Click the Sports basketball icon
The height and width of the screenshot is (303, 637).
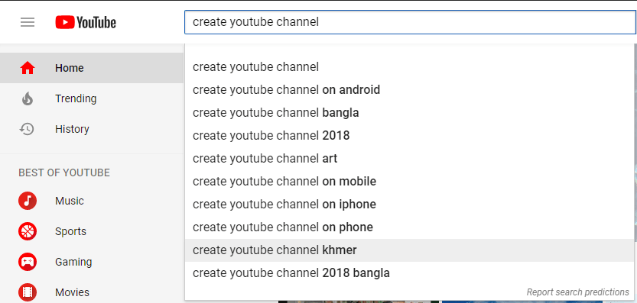[28, 231]
